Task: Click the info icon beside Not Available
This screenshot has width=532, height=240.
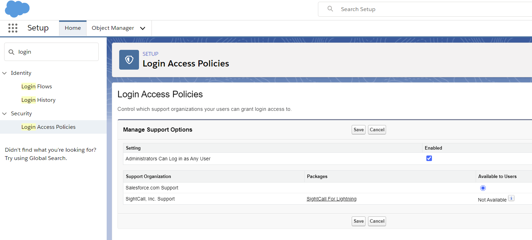Action: coord(511,198)
